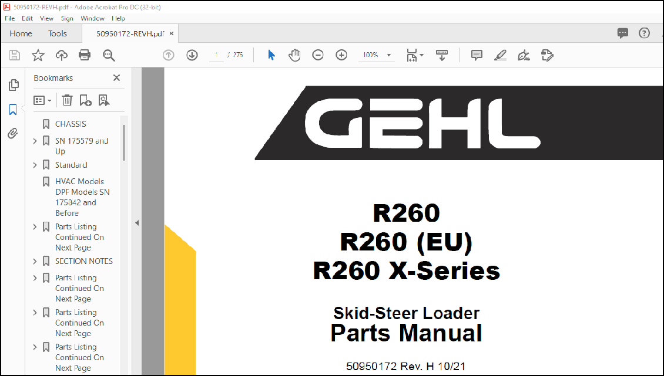Click the scrolling mode keyboard icon
The image size is (664, 376).
point(442,55)
